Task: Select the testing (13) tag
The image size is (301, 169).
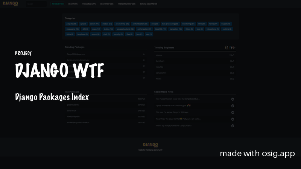Action: 108,29
